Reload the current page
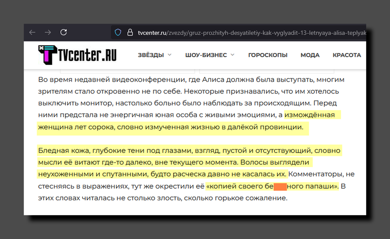The image size is (390, 239). tap(64, 32)
